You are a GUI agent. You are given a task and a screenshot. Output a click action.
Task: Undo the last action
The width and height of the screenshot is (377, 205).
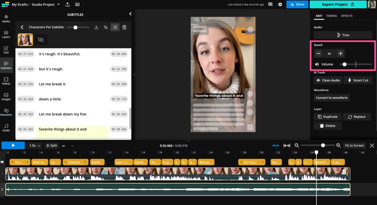pyautogui.click(x=64, y=146)
